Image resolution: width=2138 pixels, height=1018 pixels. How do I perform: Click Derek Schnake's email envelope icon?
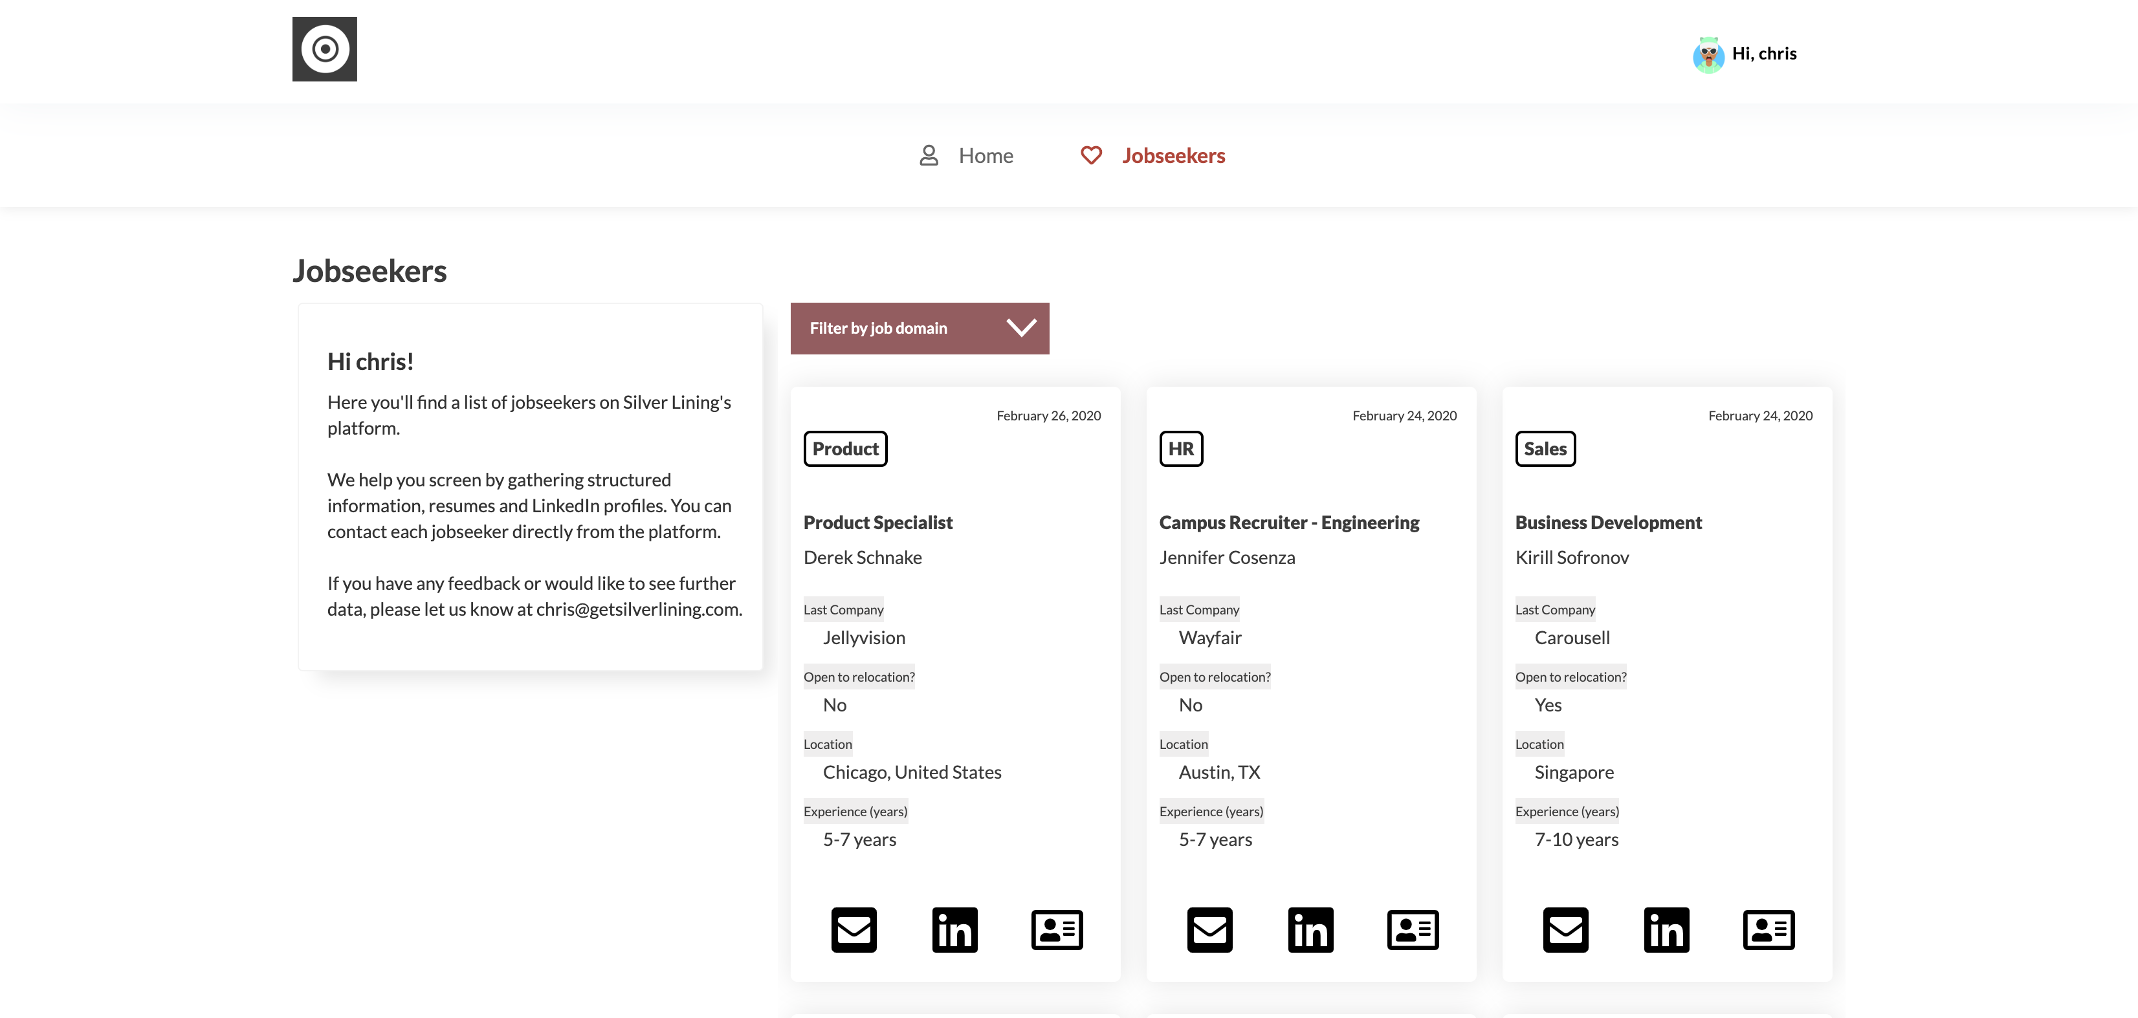point(854,929)
